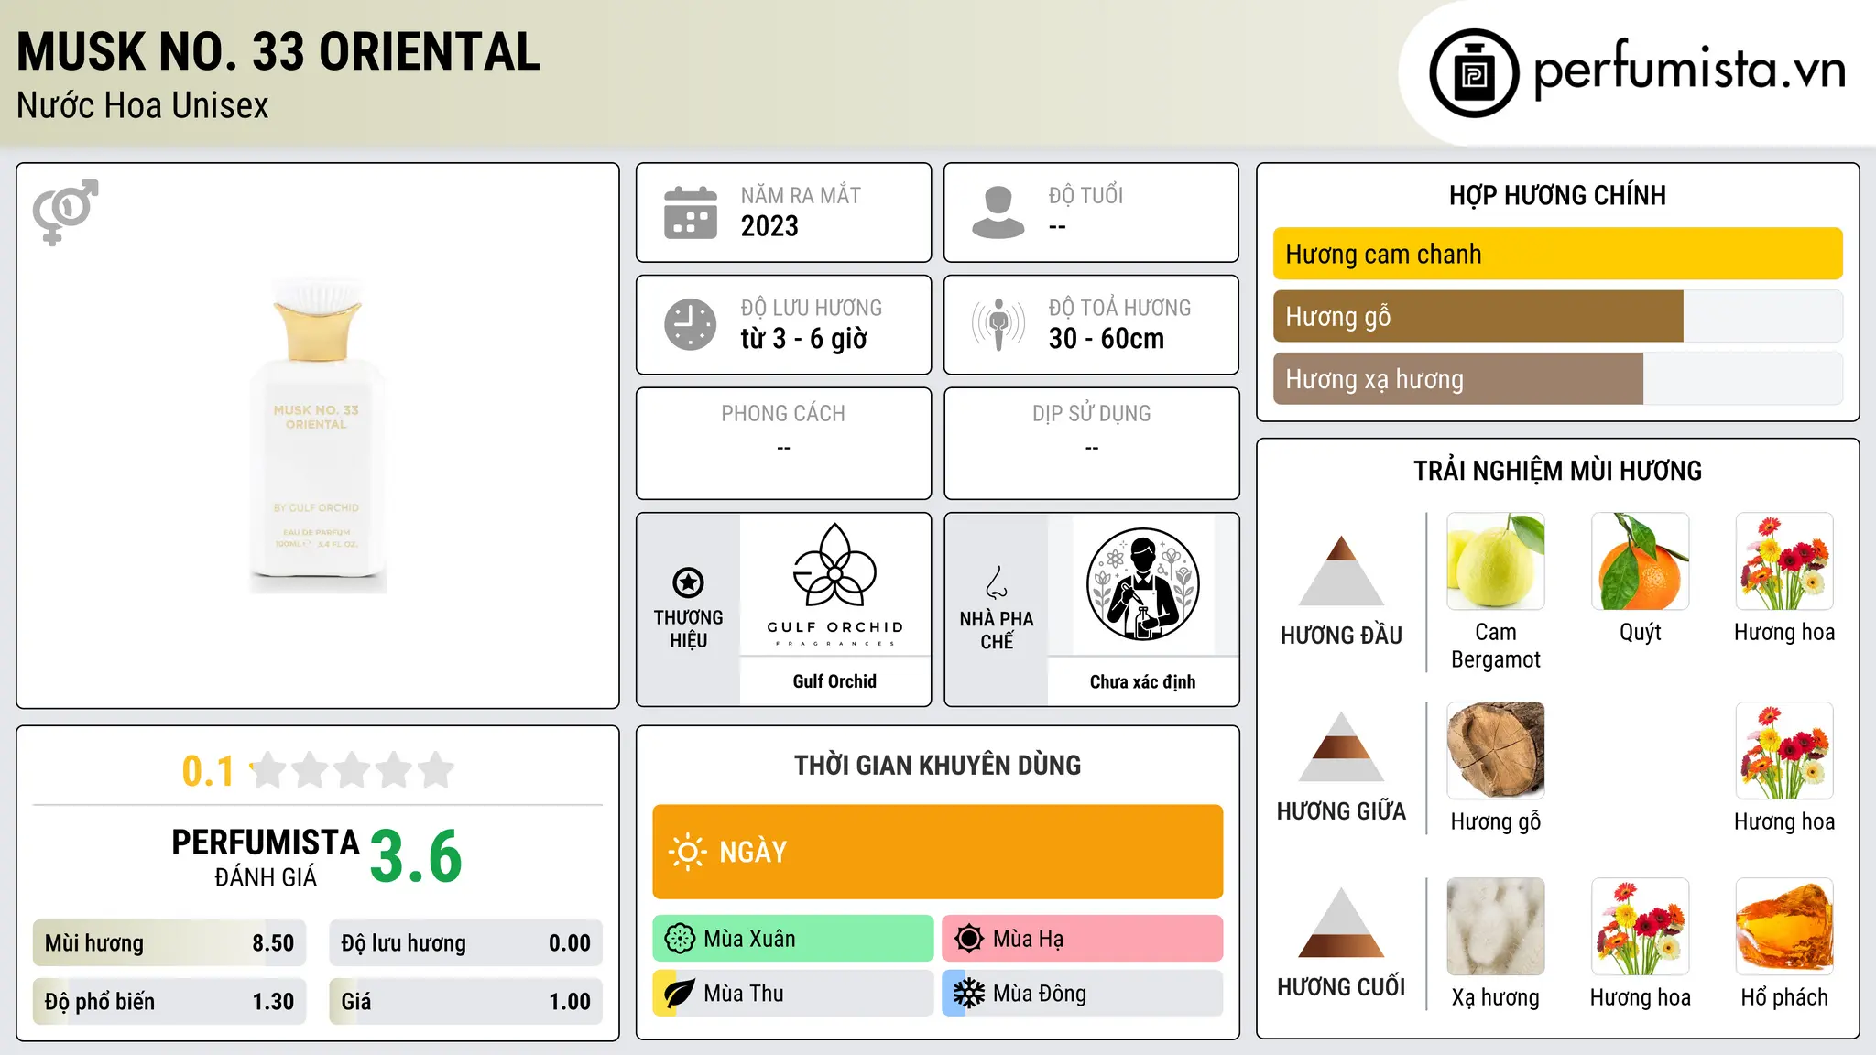Click the star badge icon above Thương hiệu
This screenshot has height=1055, width=1876.
[x=688, y=582]
